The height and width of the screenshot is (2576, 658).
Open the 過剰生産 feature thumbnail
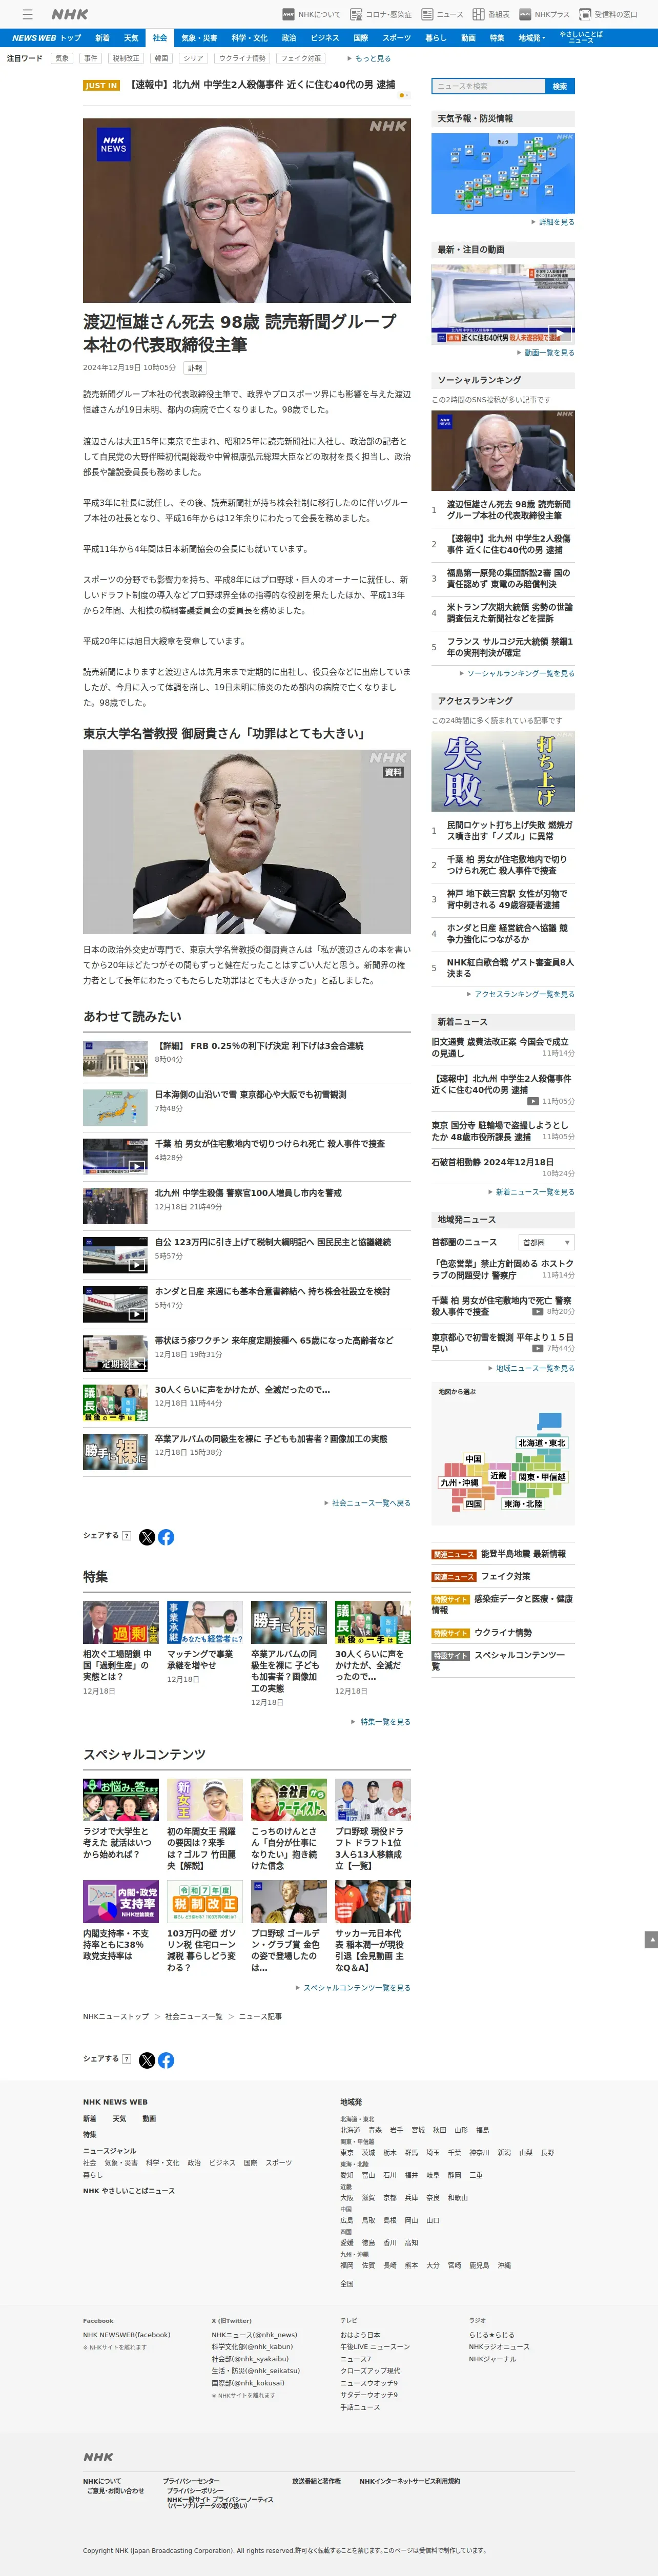point(121,1623)
